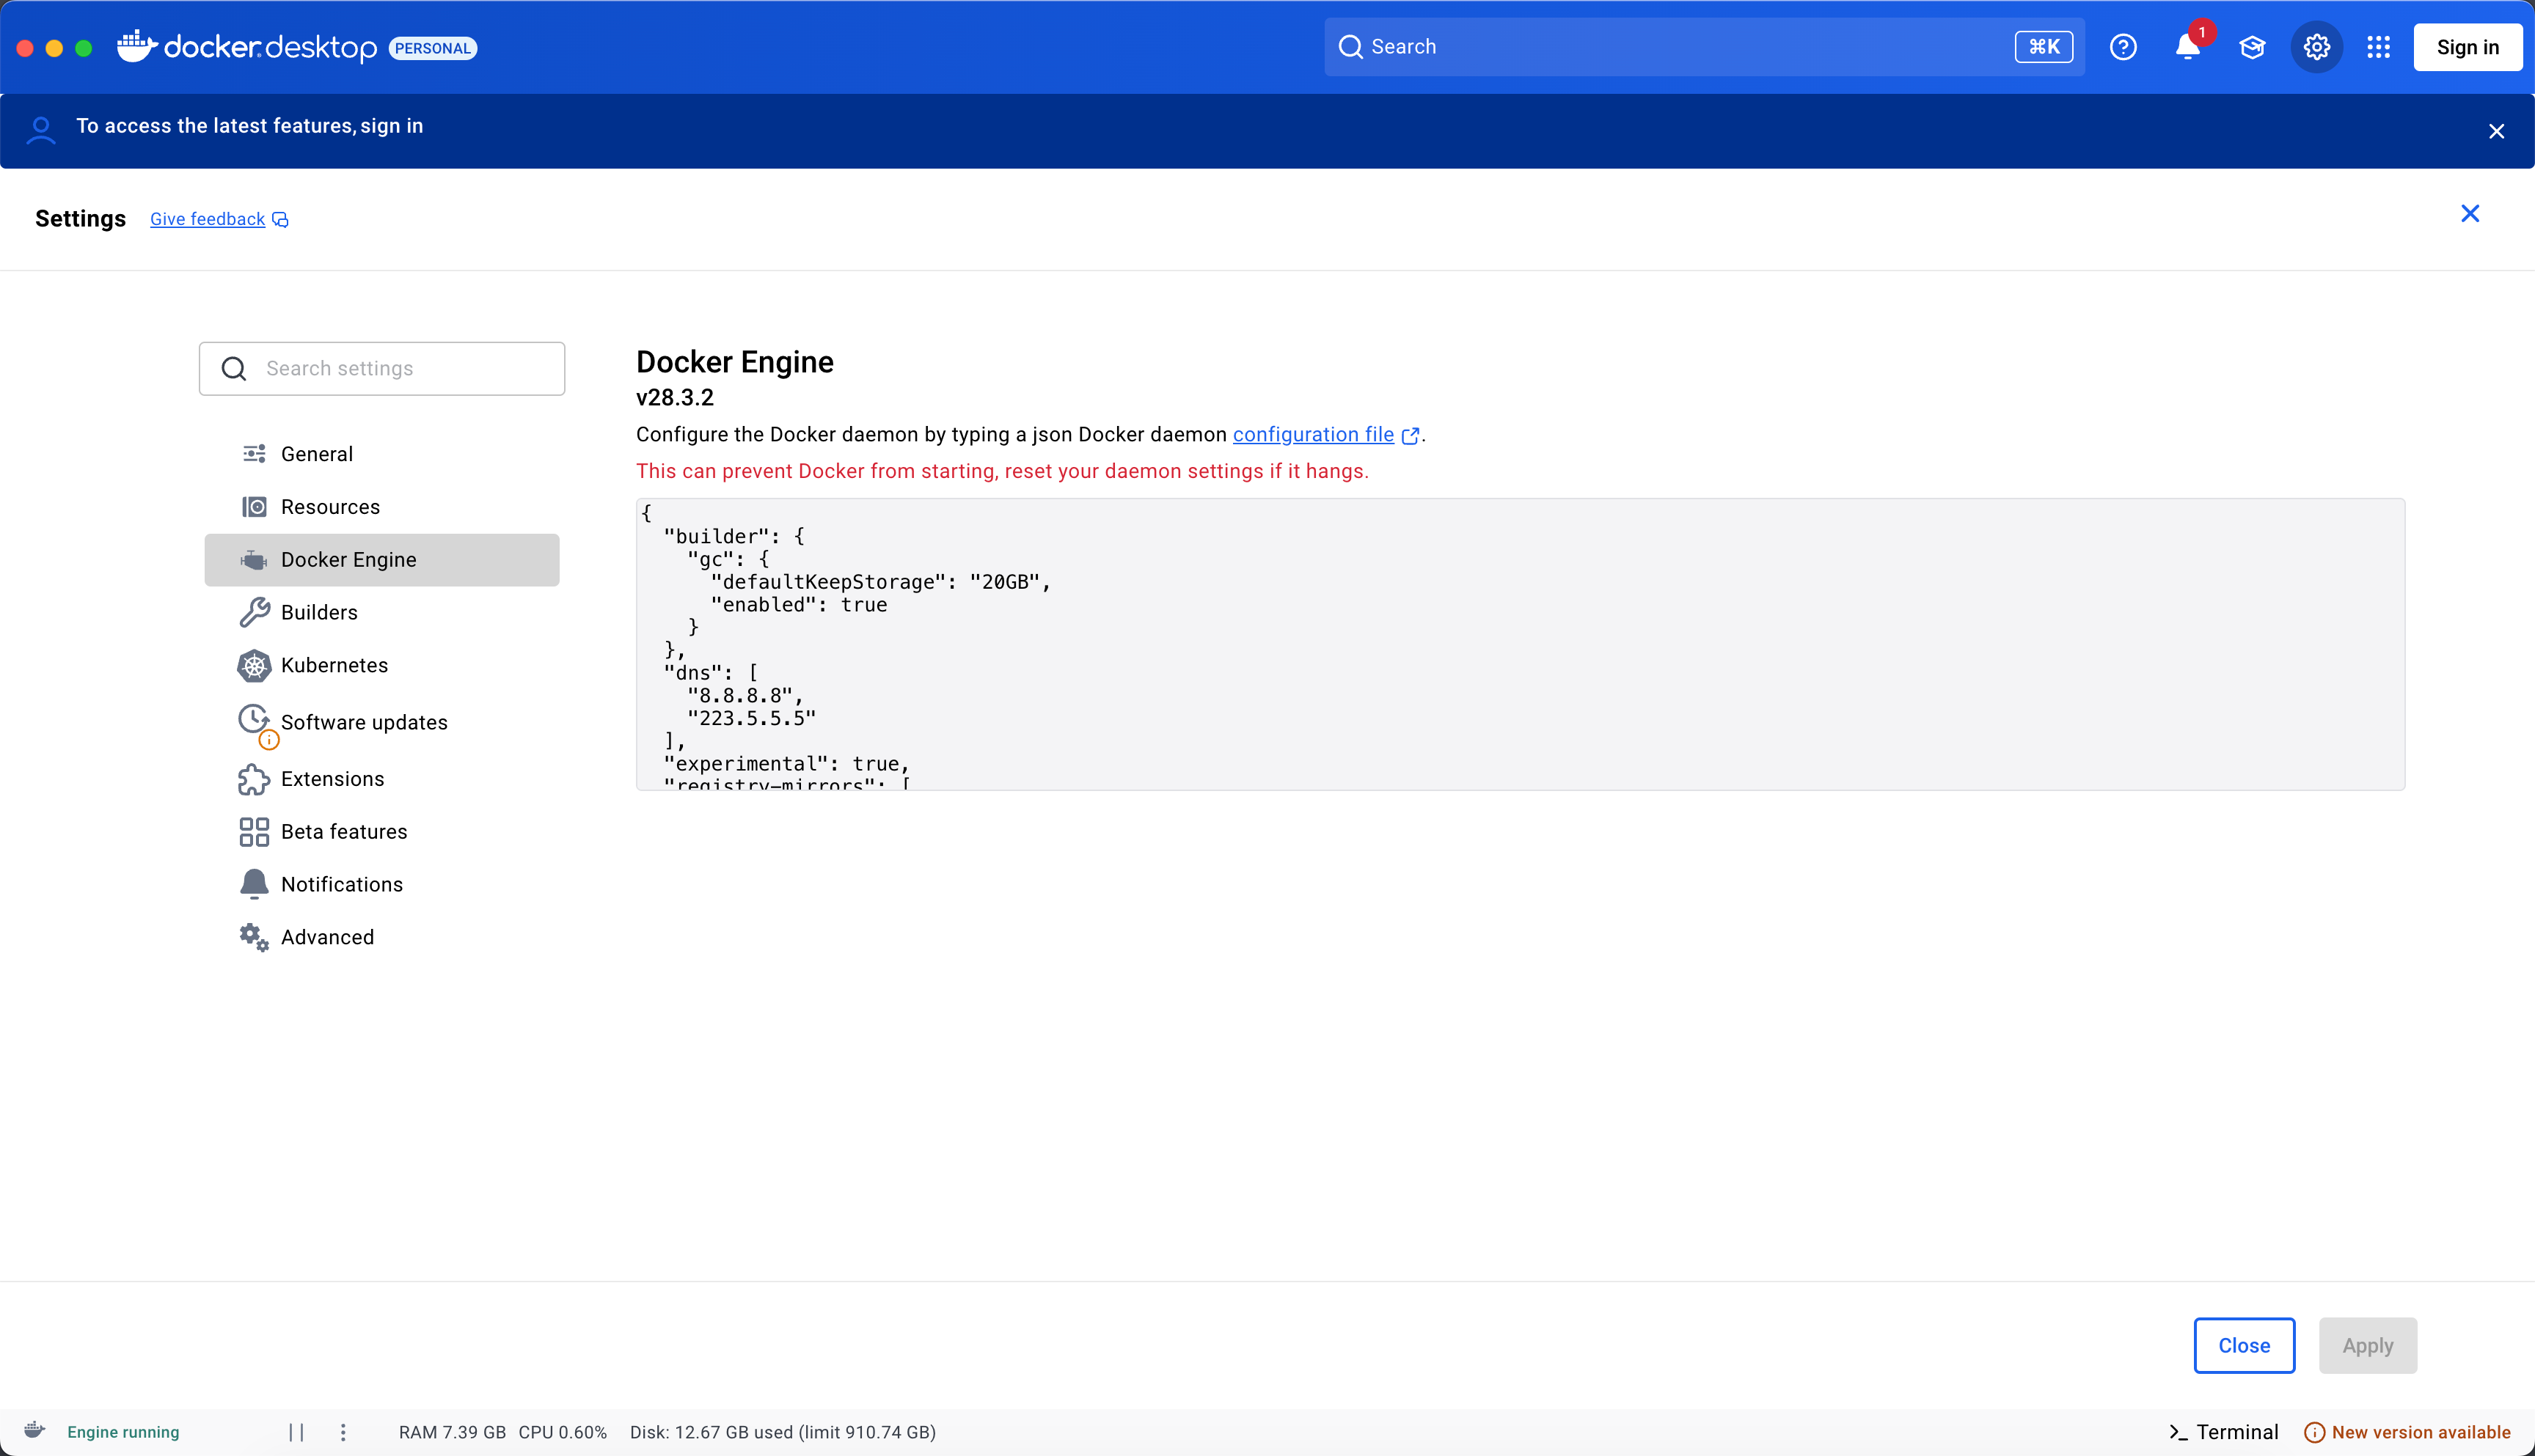The height and width of the screenshot is (1456, 2535).
Task: Open Software updates settings
Action: [363, 722]
